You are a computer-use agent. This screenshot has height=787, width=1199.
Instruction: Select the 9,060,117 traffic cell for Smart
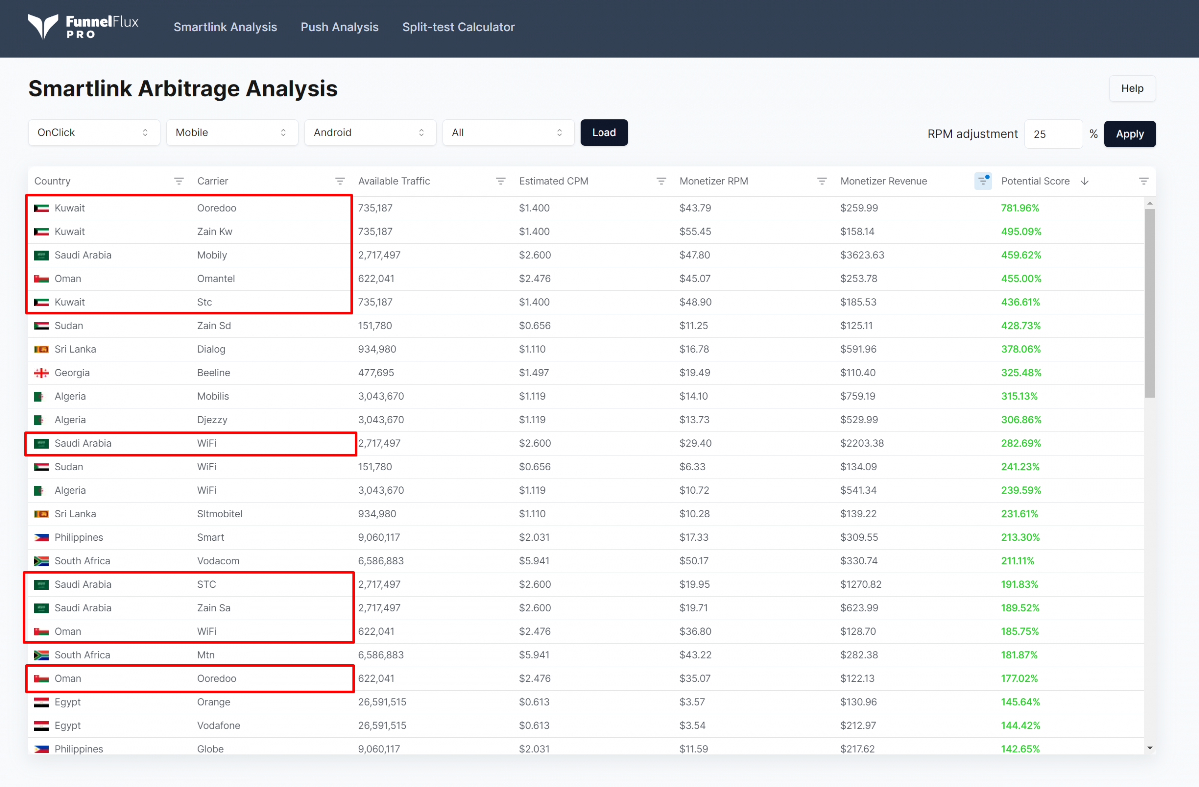379,538
